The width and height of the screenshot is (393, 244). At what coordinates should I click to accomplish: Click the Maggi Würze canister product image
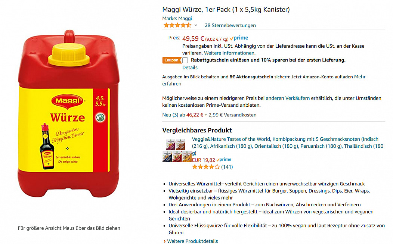(x=68, y=114)
